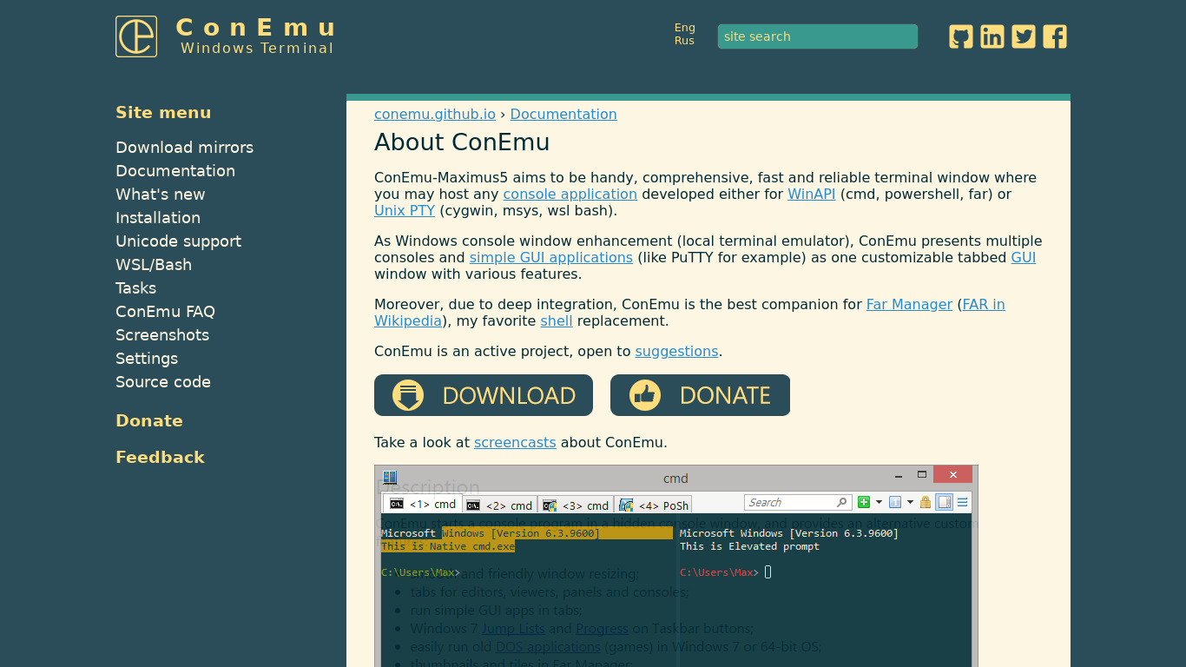
Task: Open Unicode support page
Action: (179, 241)
